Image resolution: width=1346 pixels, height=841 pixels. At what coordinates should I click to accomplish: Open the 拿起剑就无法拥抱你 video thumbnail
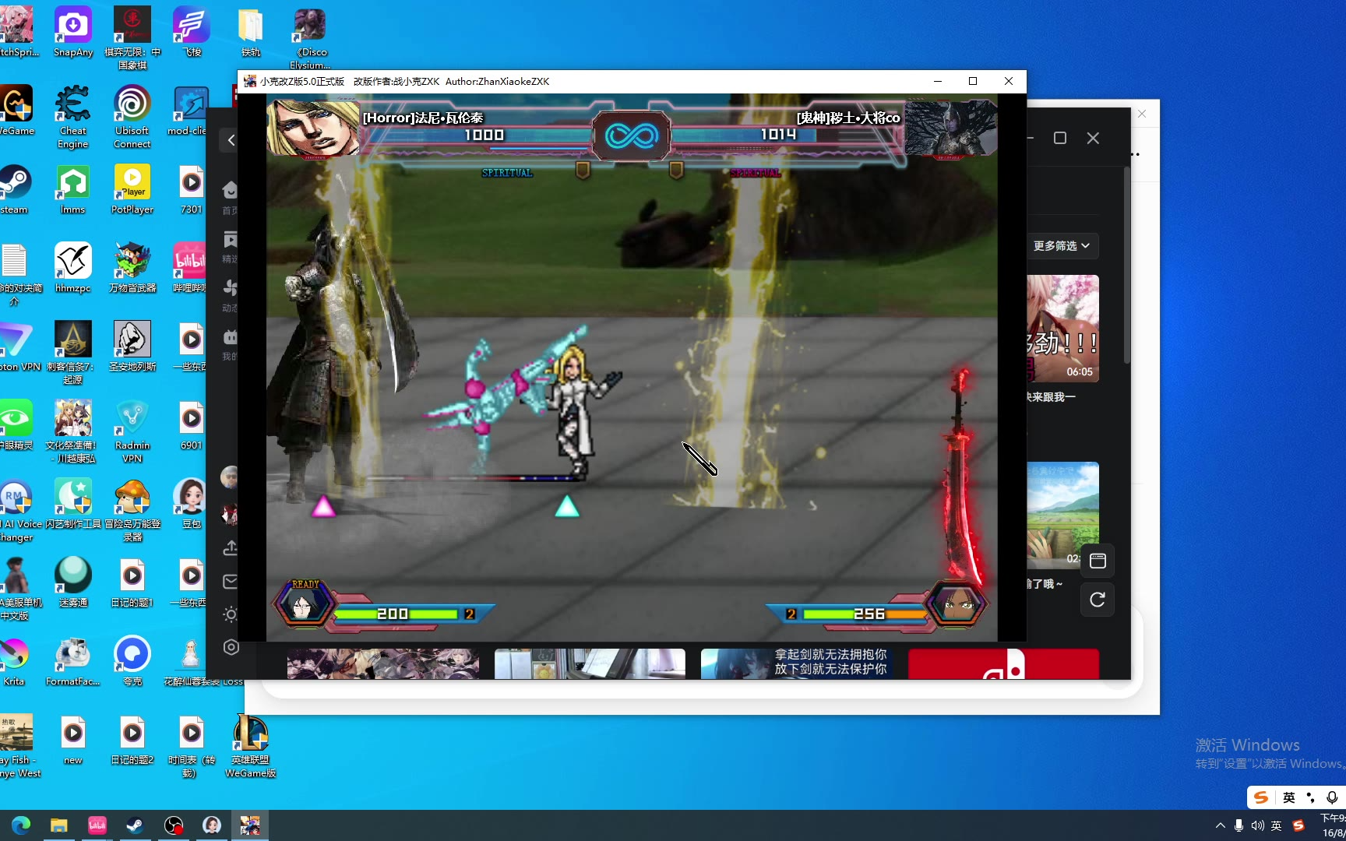[796, 663]
